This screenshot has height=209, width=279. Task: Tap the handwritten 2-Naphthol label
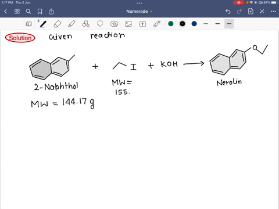[56, 86]
